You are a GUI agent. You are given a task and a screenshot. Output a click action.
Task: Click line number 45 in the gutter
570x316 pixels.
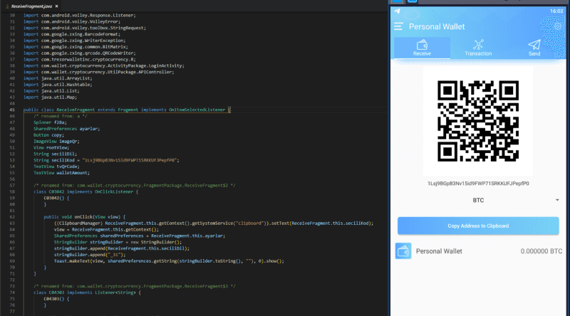click(x=12, y=110)
